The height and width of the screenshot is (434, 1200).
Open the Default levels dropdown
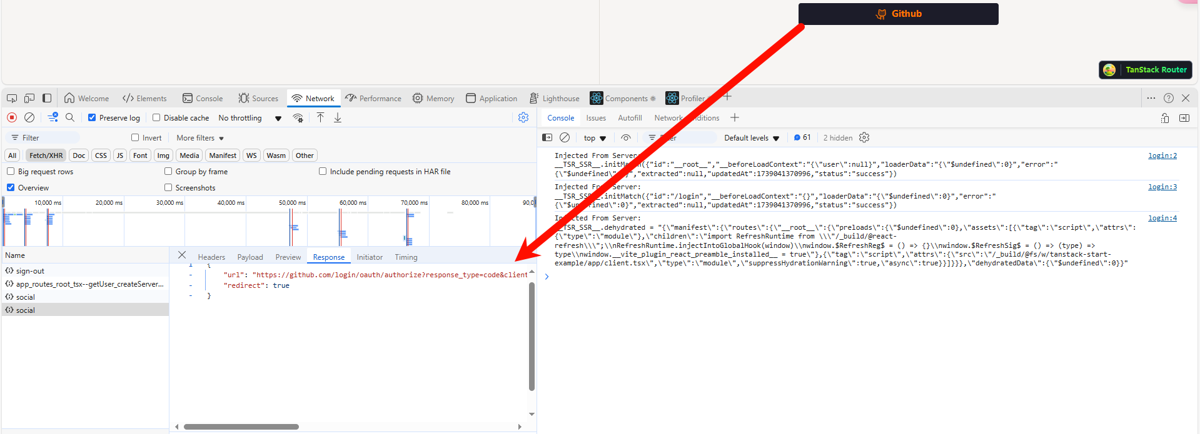pyautogui.click(x=752, y=138)
